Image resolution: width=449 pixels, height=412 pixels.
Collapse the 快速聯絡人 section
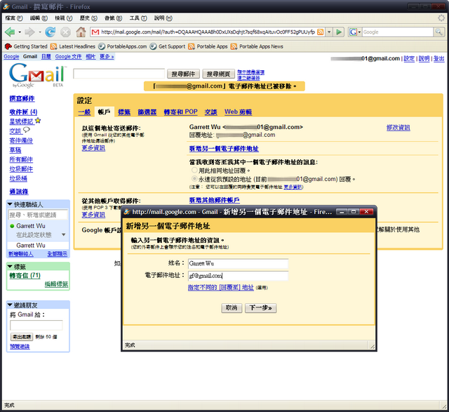click(10, 204)
